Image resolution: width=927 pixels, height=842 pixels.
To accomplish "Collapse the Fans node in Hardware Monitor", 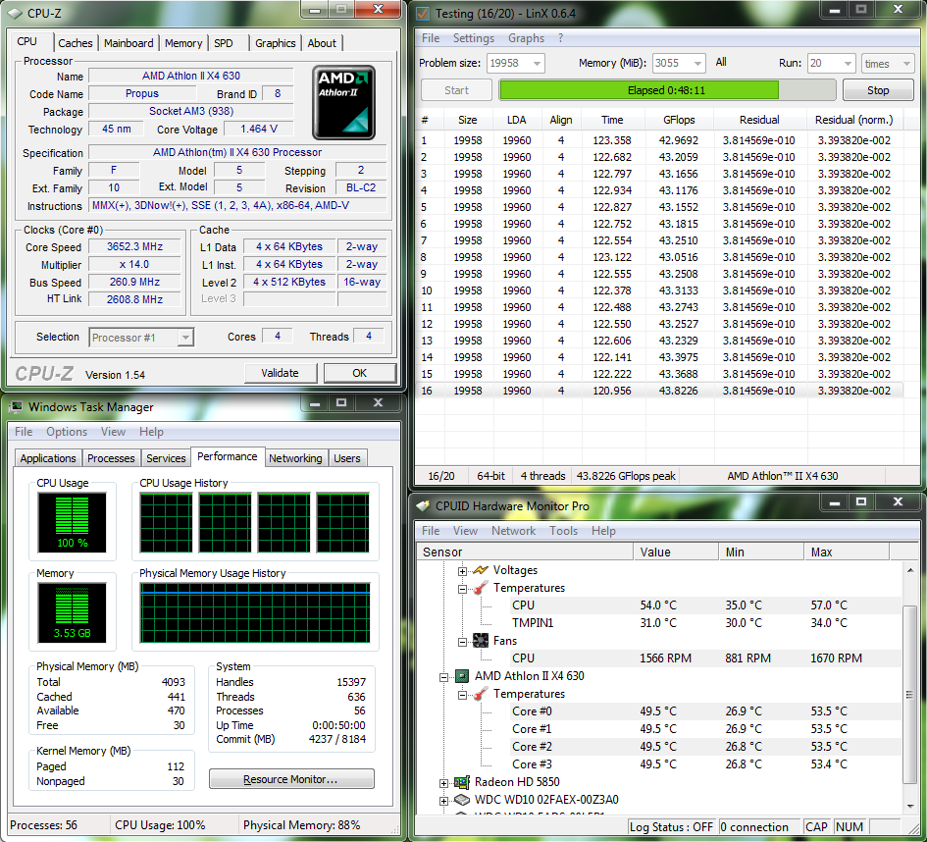I will click(x=463, y=641).
